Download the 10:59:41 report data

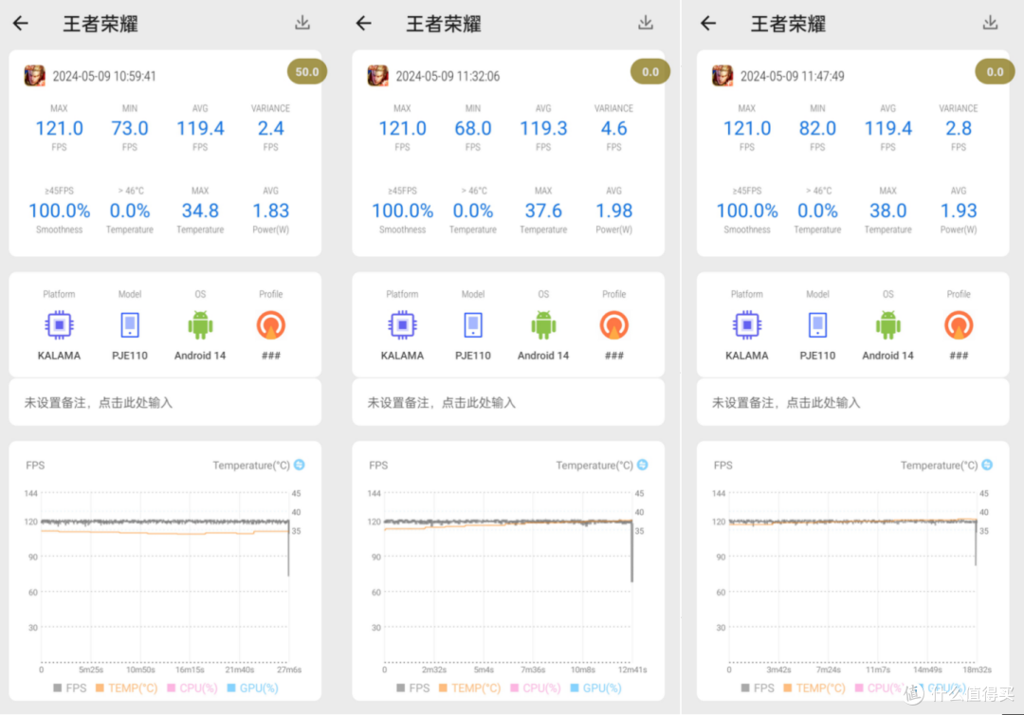302,23
